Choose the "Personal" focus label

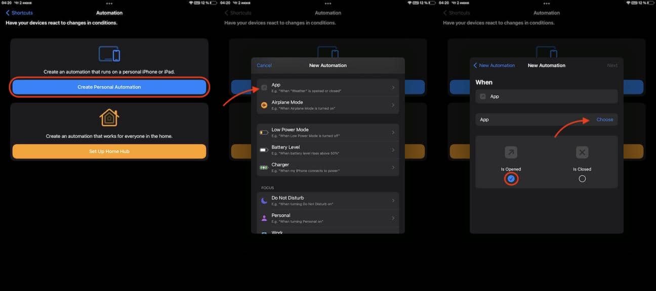[281, 216]
